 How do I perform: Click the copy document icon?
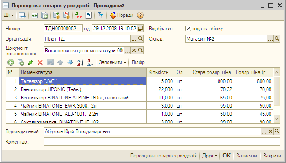pyautogui.click(x=44, y=15)
